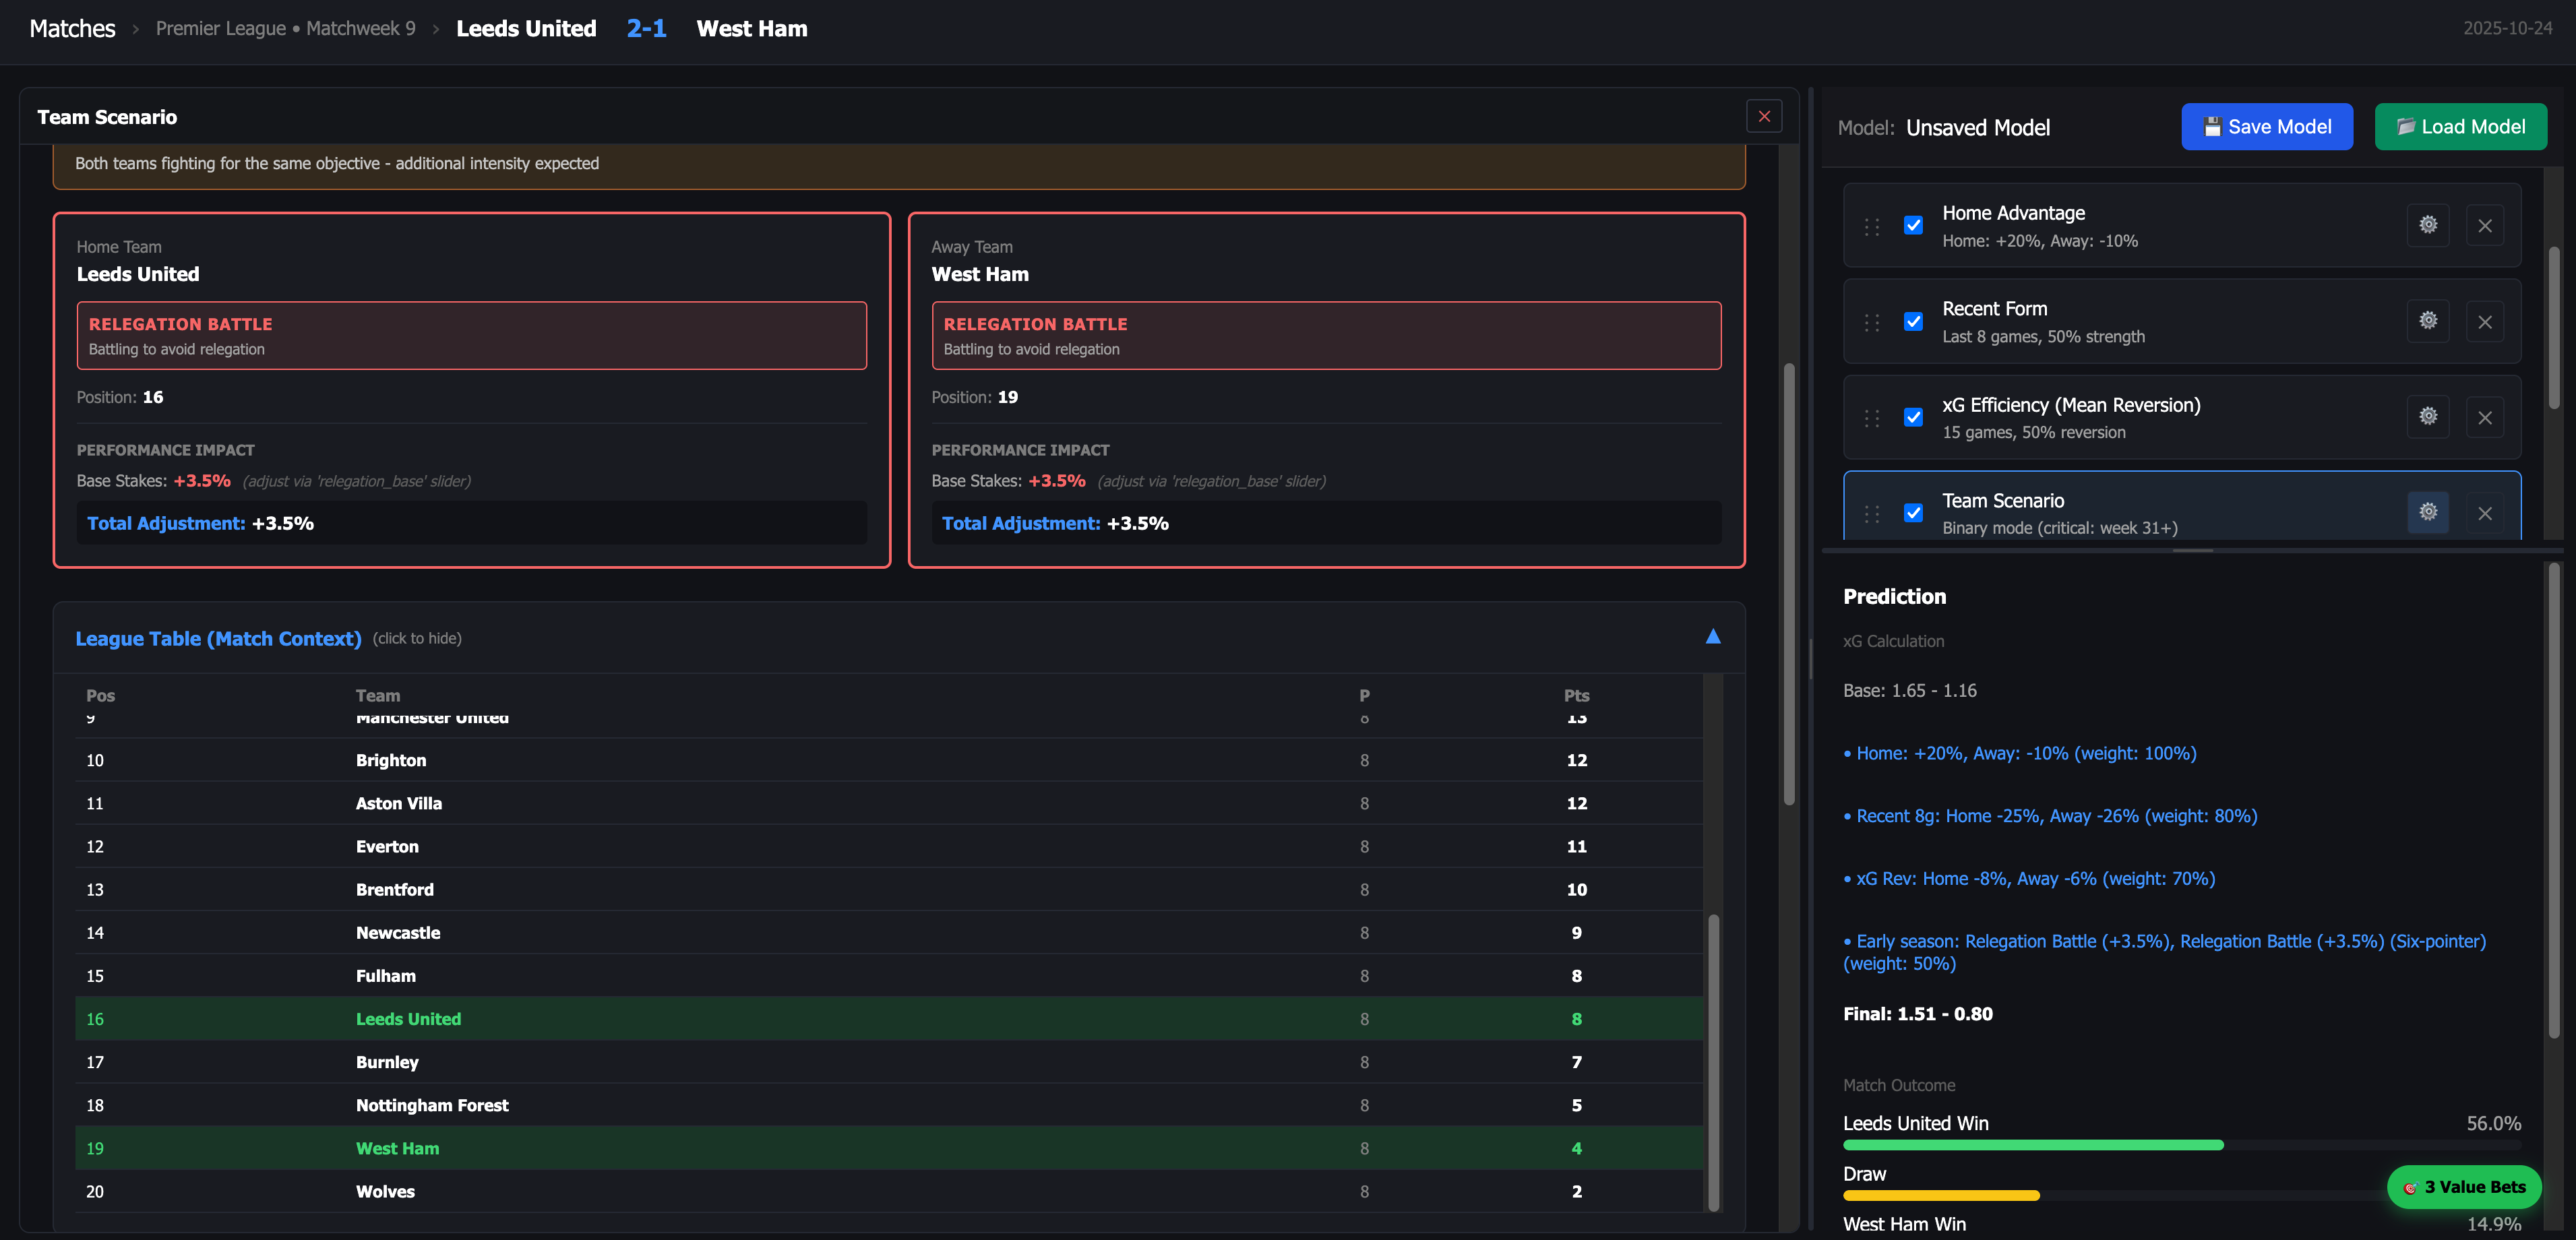Screen dimensions: 2576x1240
Task: Collapse the table with the upward triangle
Action: (x=1713, y=636)
